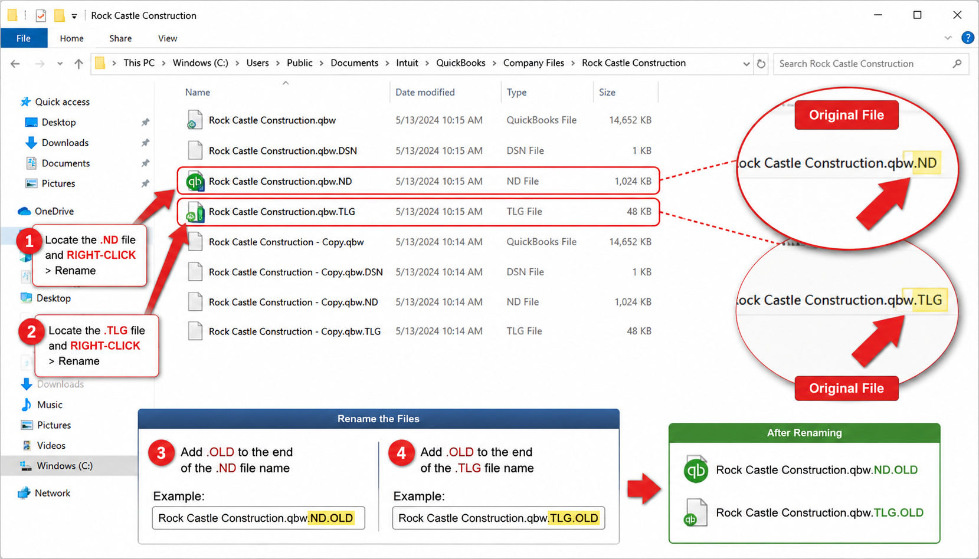Open the Quick Access Toolbar customize dropdown
This screenshot has width=979, height=559.
74,16
